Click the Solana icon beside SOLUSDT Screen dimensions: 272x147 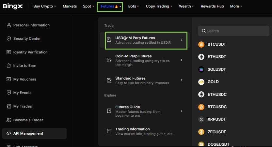[x=201, y=69]
